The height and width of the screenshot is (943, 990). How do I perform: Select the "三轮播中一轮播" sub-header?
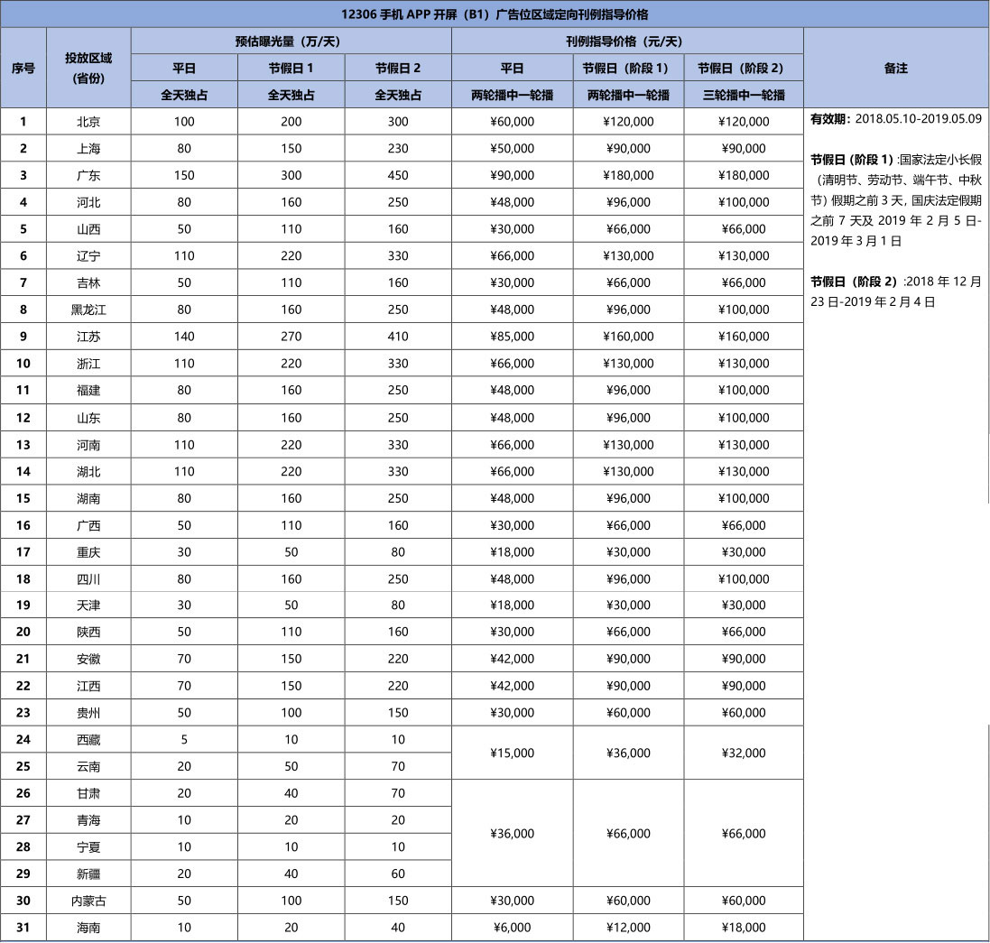click(744, 95)
